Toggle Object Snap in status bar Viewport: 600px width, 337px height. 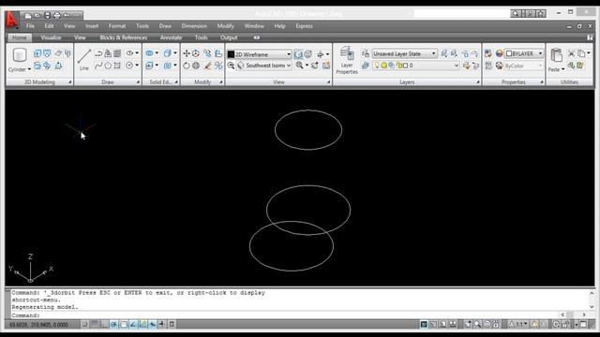pyautogui.click(x=124, y=325)
